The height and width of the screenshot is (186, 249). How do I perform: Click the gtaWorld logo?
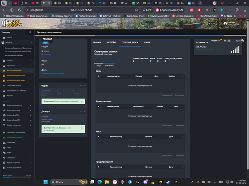11,23
